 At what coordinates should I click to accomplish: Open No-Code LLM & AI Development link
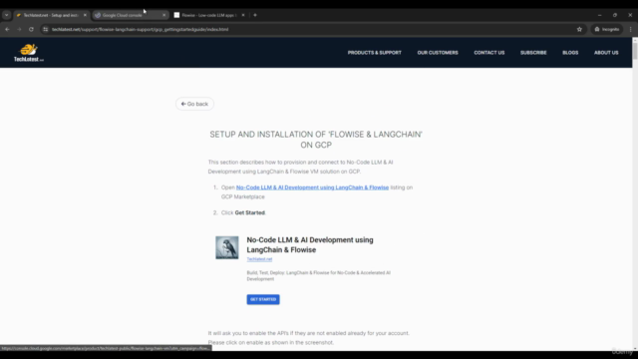tap(312, 187)
